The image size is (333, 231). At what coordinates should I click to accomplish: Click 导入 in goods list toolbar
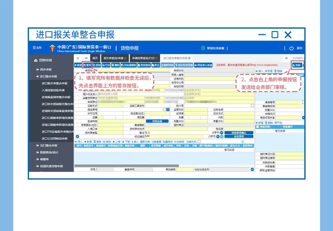(x=79, y=142)
